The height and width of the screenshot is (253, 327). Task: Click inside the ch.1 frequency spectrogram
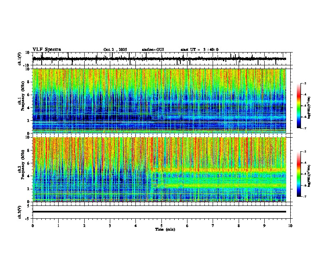coord(159,101)
